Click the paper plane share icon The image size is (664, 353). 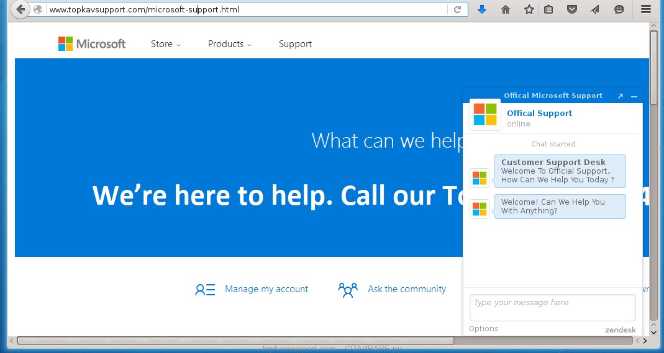(595, 9)
